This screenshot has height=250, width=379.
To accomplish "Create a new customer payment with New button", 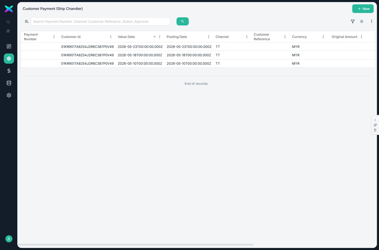I will pyautogui.click(x=363, y=9).
